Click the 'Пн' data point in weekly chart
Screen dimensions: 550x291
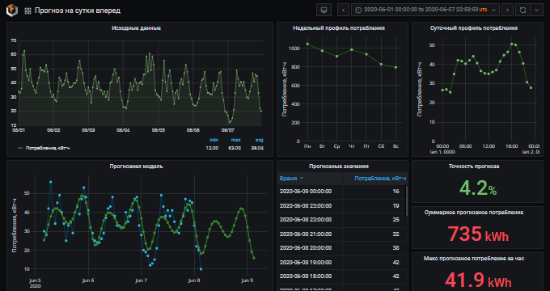coord(307,44)
